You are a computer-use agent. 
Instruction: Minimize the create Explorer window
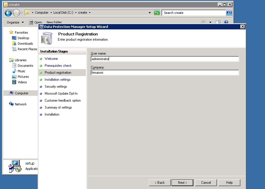(x=219, y=5)
